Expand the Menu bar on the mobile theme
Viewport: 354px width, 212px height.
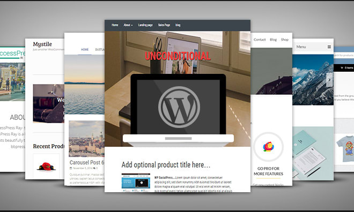click(313, 47)
